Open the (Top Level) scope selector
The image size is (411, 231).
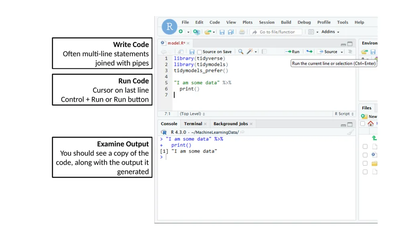pos(192,114)
